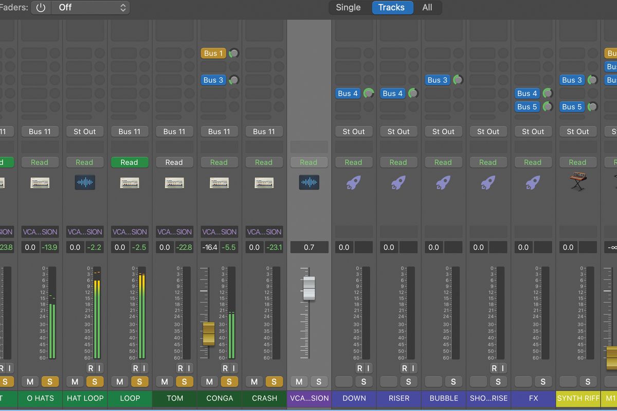The height and width of the screenshot is (411, 617).
Task: Click the Bus 4 send knob on RISER
Action: [413, 94]
